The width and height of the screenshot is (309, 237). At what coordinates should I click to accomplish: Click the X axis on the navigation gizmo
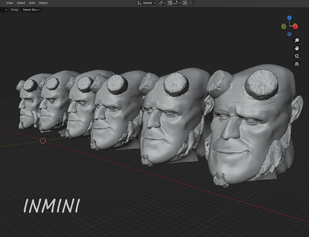(295, 27)
